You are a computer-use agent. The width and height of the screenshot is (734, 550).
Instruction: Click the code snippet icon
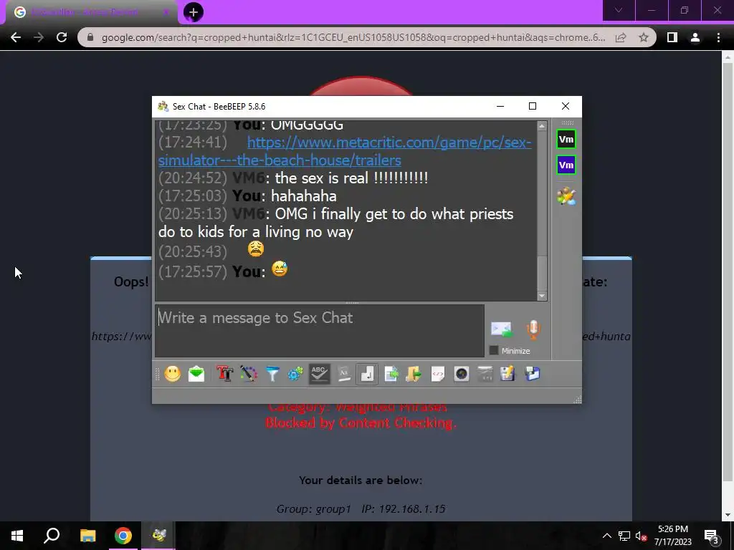click(x=438, y=374)
